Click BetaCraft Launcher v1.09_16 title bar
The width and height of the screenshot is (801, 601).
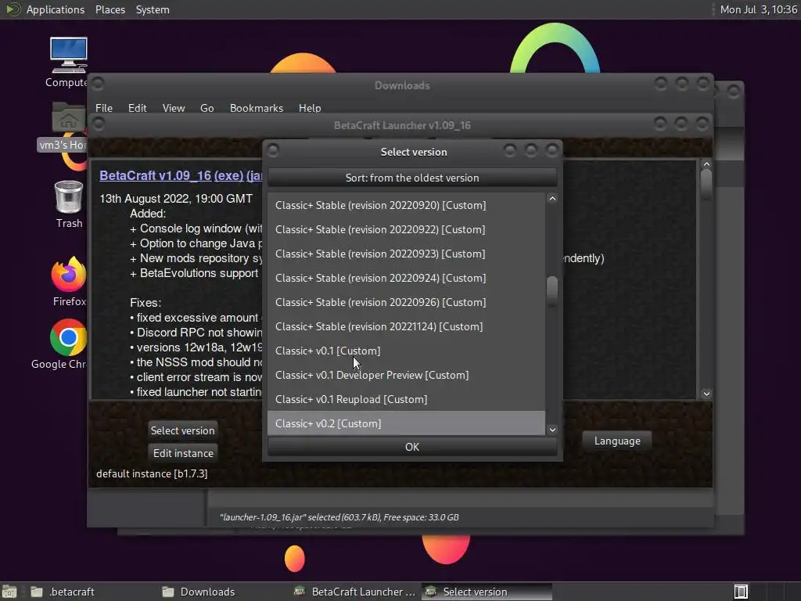tap(402, 125)
